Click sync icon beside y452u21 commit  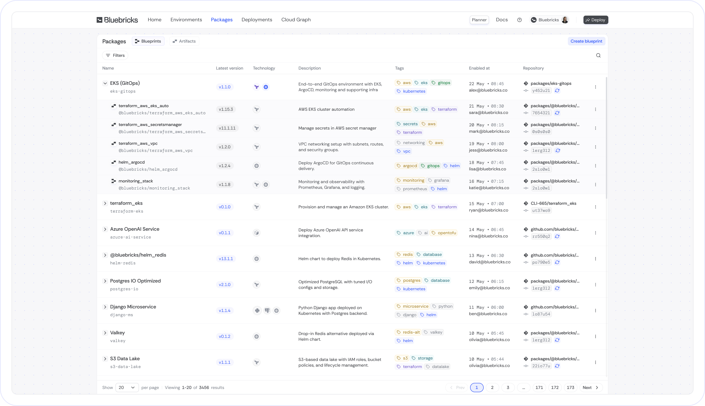(x=557, y=90)
